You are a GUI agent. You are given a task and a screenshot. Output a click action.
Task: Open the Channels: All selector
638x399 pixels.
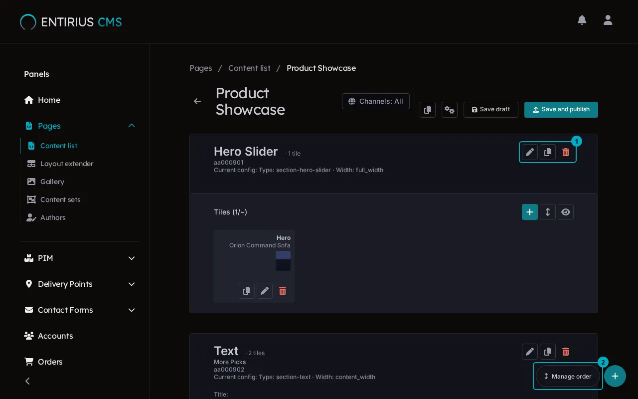pos(376,101)
